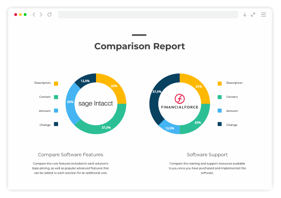Click the paragraph starting "Compare the core features"

[x=71, y=168]
